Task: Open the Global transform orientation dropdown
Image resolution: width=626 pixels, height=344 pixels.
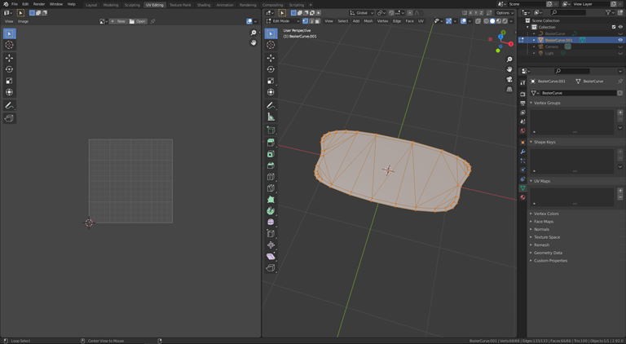Action: point(362,13)
